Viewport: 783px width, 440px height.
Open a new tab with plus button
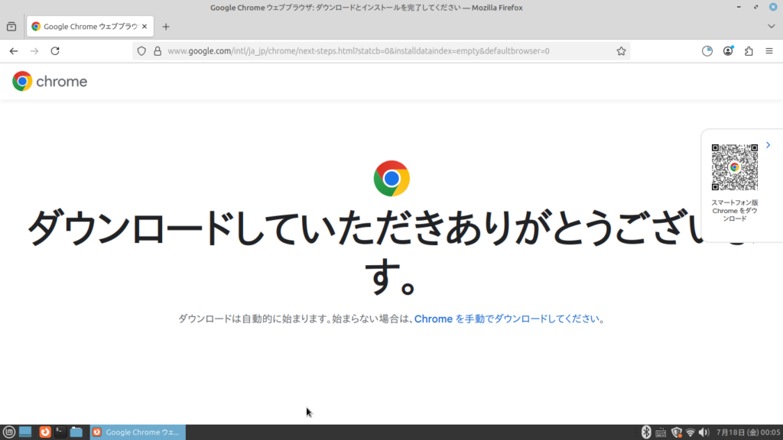click(166, 26)
